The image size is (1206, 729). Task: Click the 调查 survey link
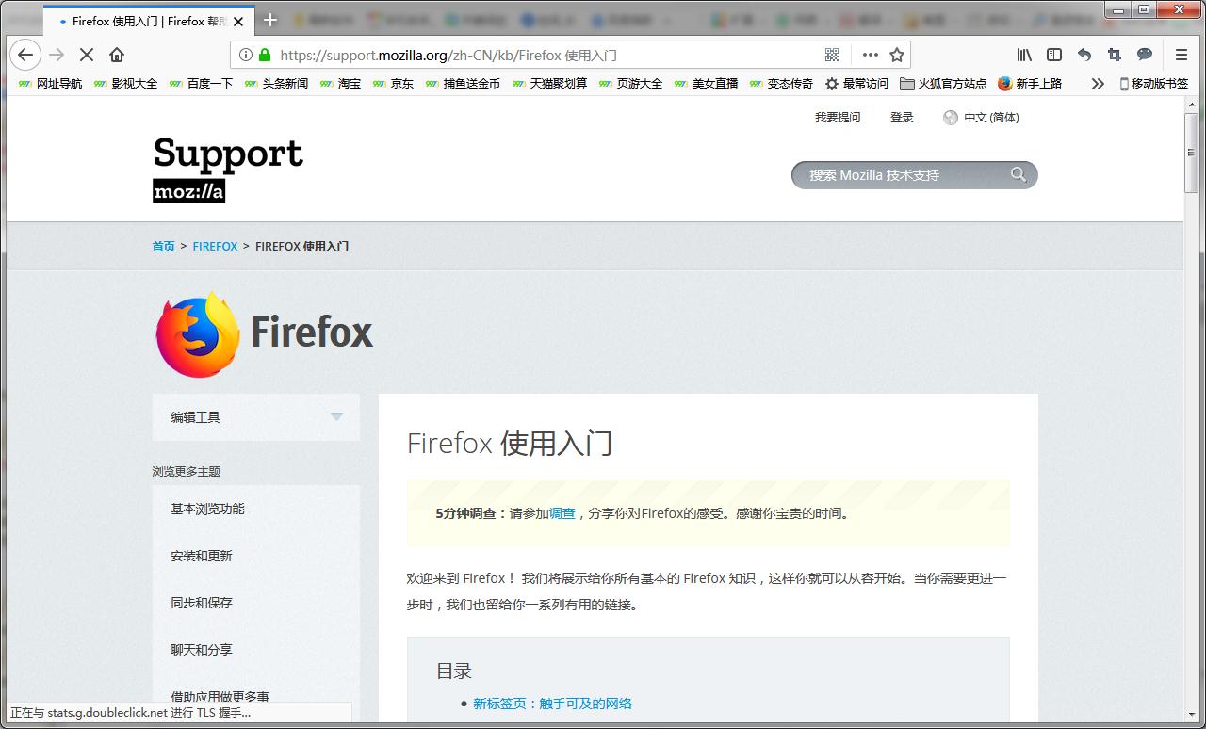[x=562, y=513]
